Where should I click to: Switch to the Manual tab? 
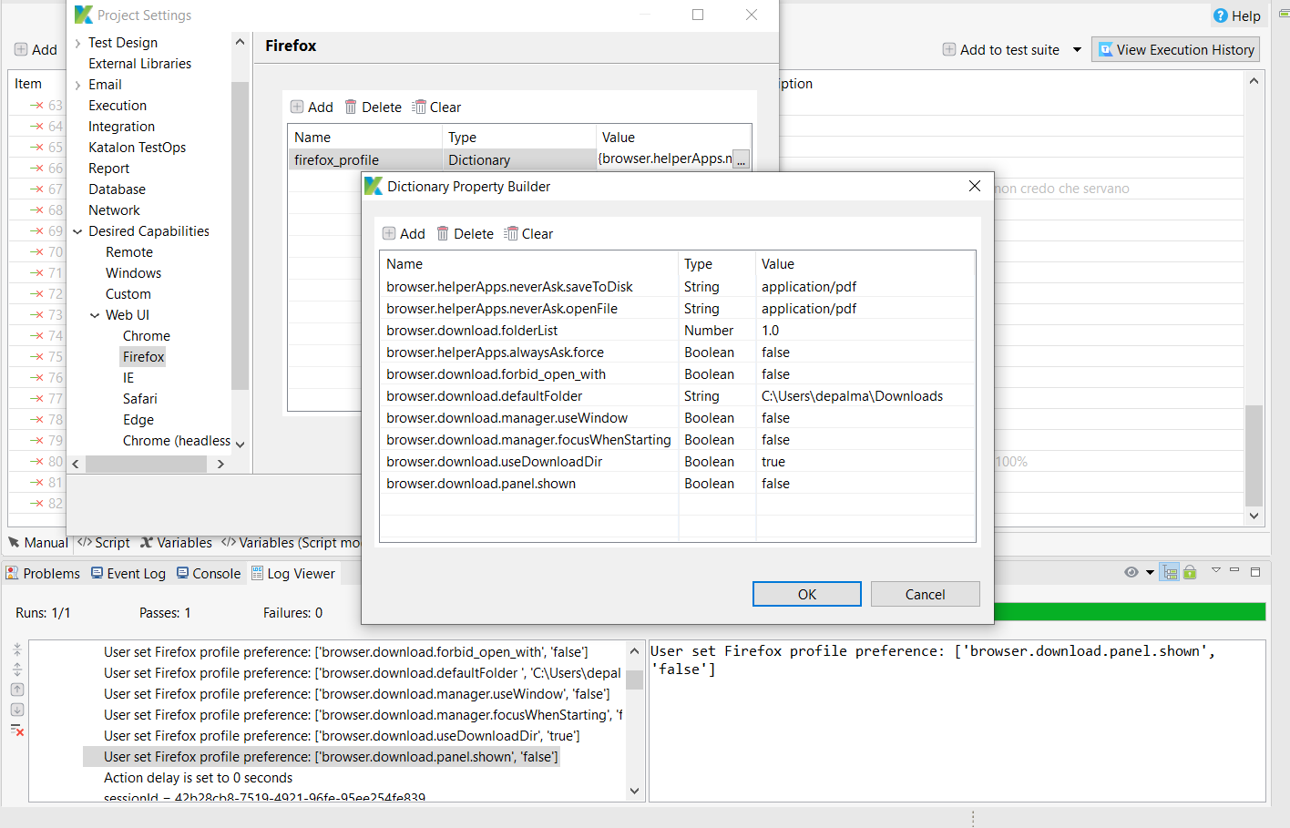tap(38, 543)
